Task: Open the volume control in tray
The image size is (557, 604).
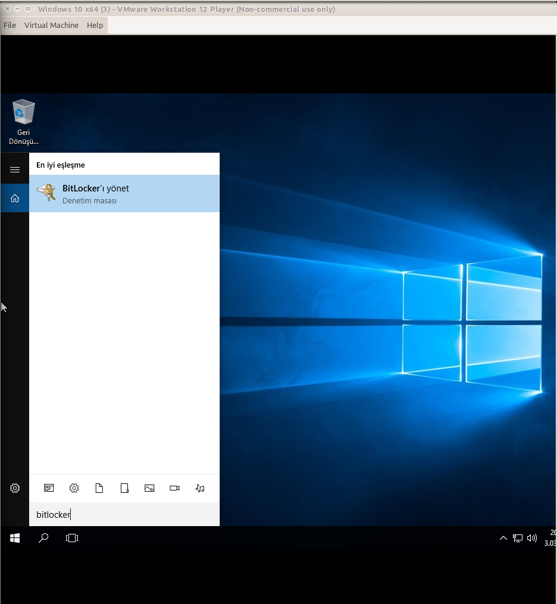Action: tap(532, 538)
